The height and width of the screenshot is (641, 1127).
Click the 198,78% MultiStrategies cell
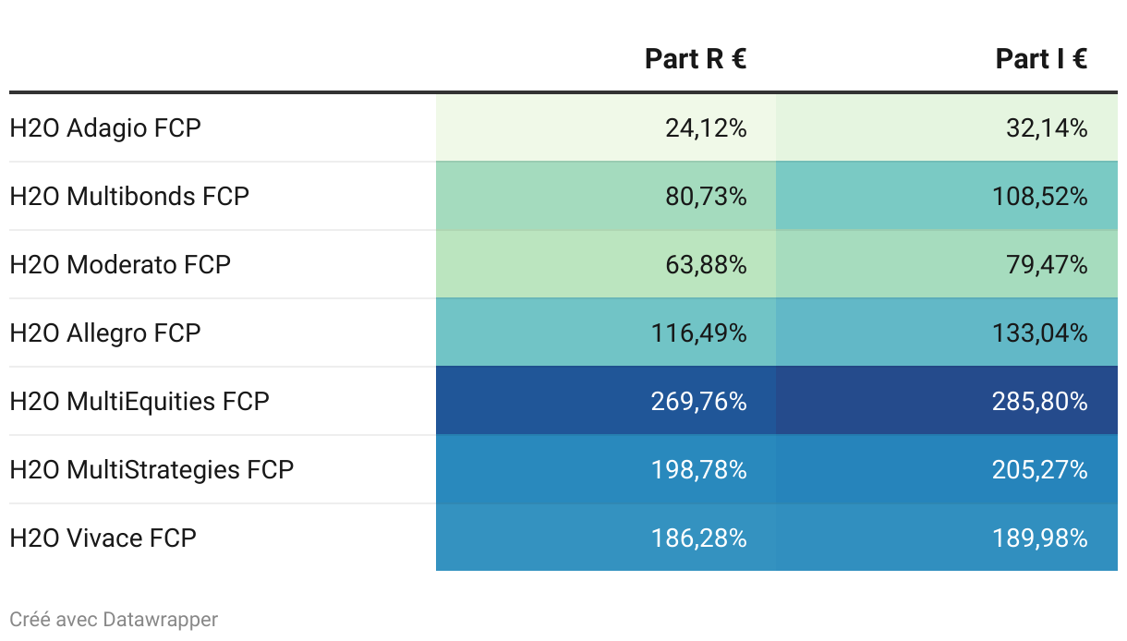[697, 470]
